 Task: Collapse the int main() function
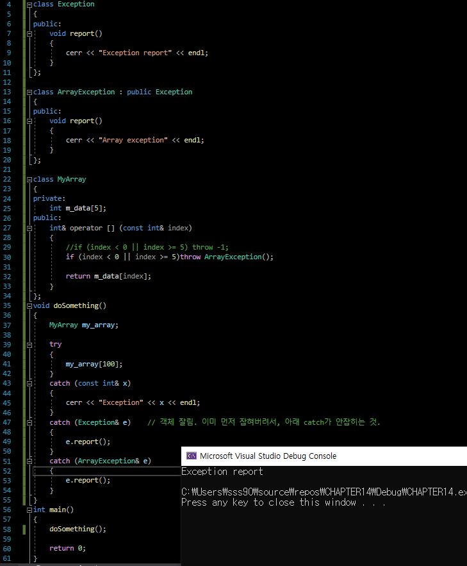tap(29, 510)
